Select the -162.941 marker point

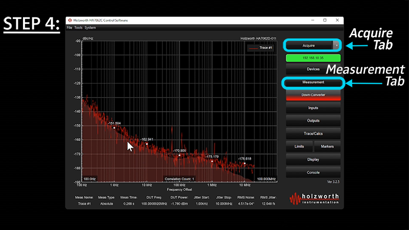[147, 144]
